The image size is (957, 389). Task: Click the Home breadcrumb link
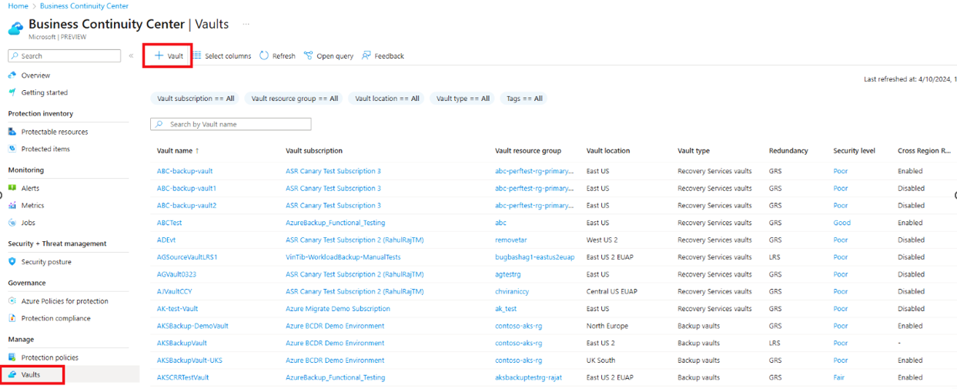coord(18,6)
